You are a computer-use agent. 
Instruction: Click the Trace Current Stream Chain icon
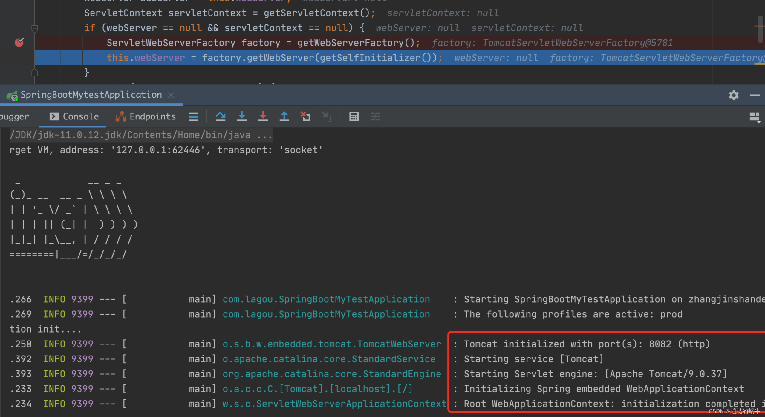375,116
